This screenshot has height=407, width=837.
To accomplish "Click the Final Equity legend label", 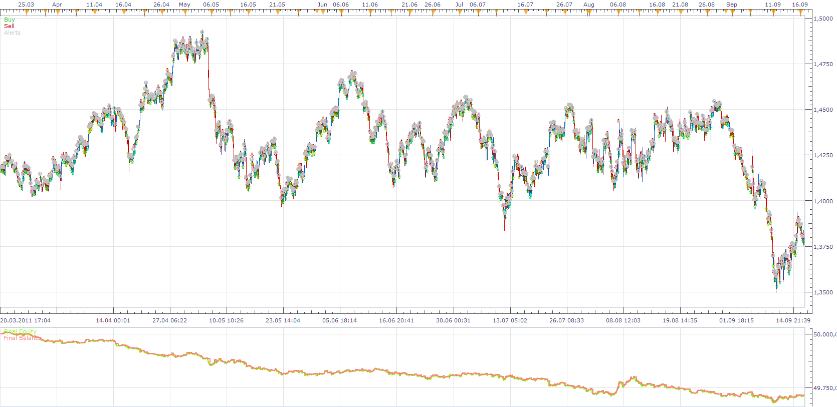I will (20, 331).
